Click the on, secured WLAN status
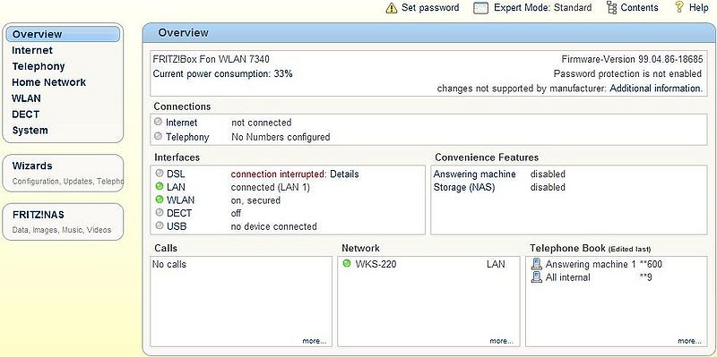 click(255, 200)
